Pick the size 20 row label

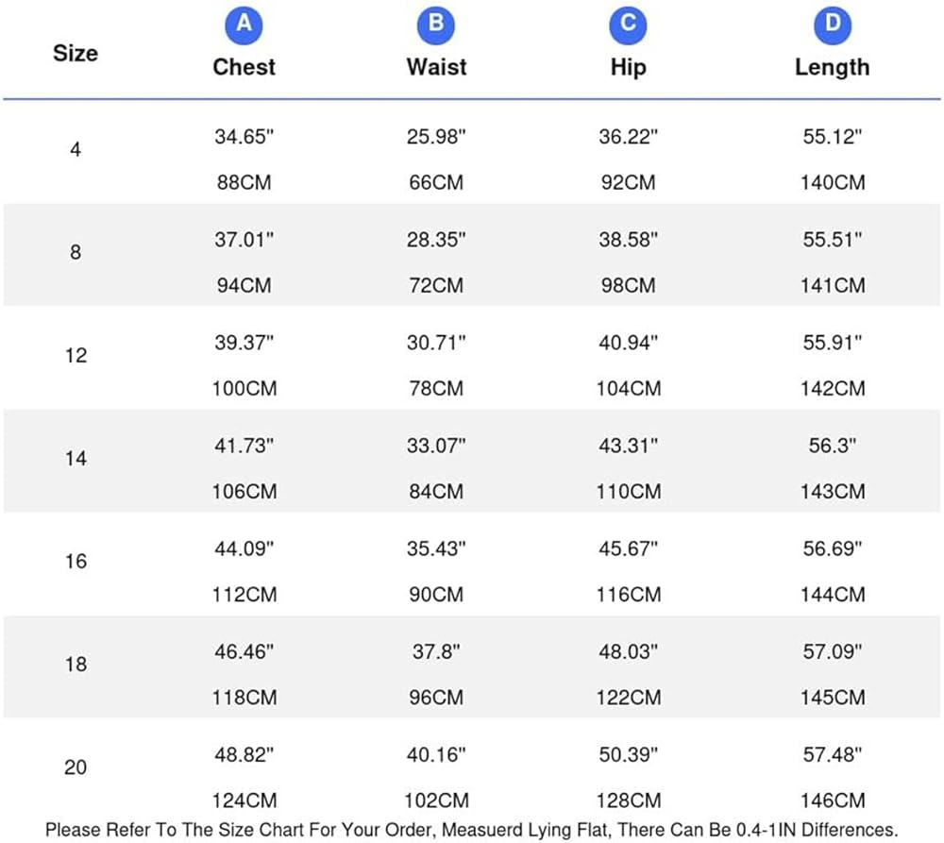(x=76, y=767)
